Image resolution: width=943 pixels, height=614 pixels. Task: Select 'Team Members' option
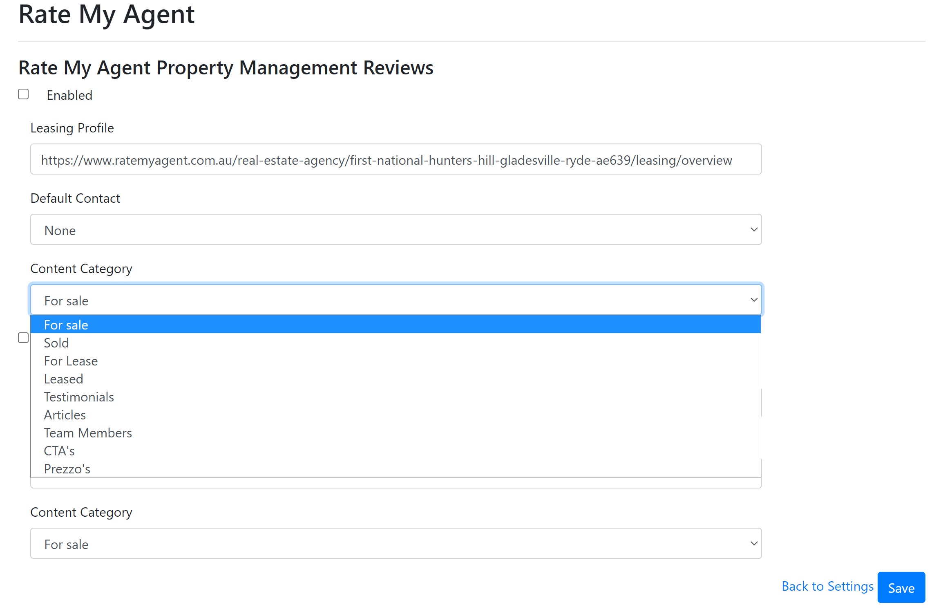tap(396, 432)
